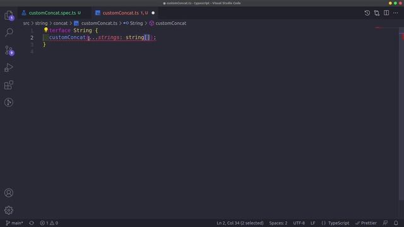
Task: Switch to customConcat.spec.ts tab
Action: (x=55, y=13)
